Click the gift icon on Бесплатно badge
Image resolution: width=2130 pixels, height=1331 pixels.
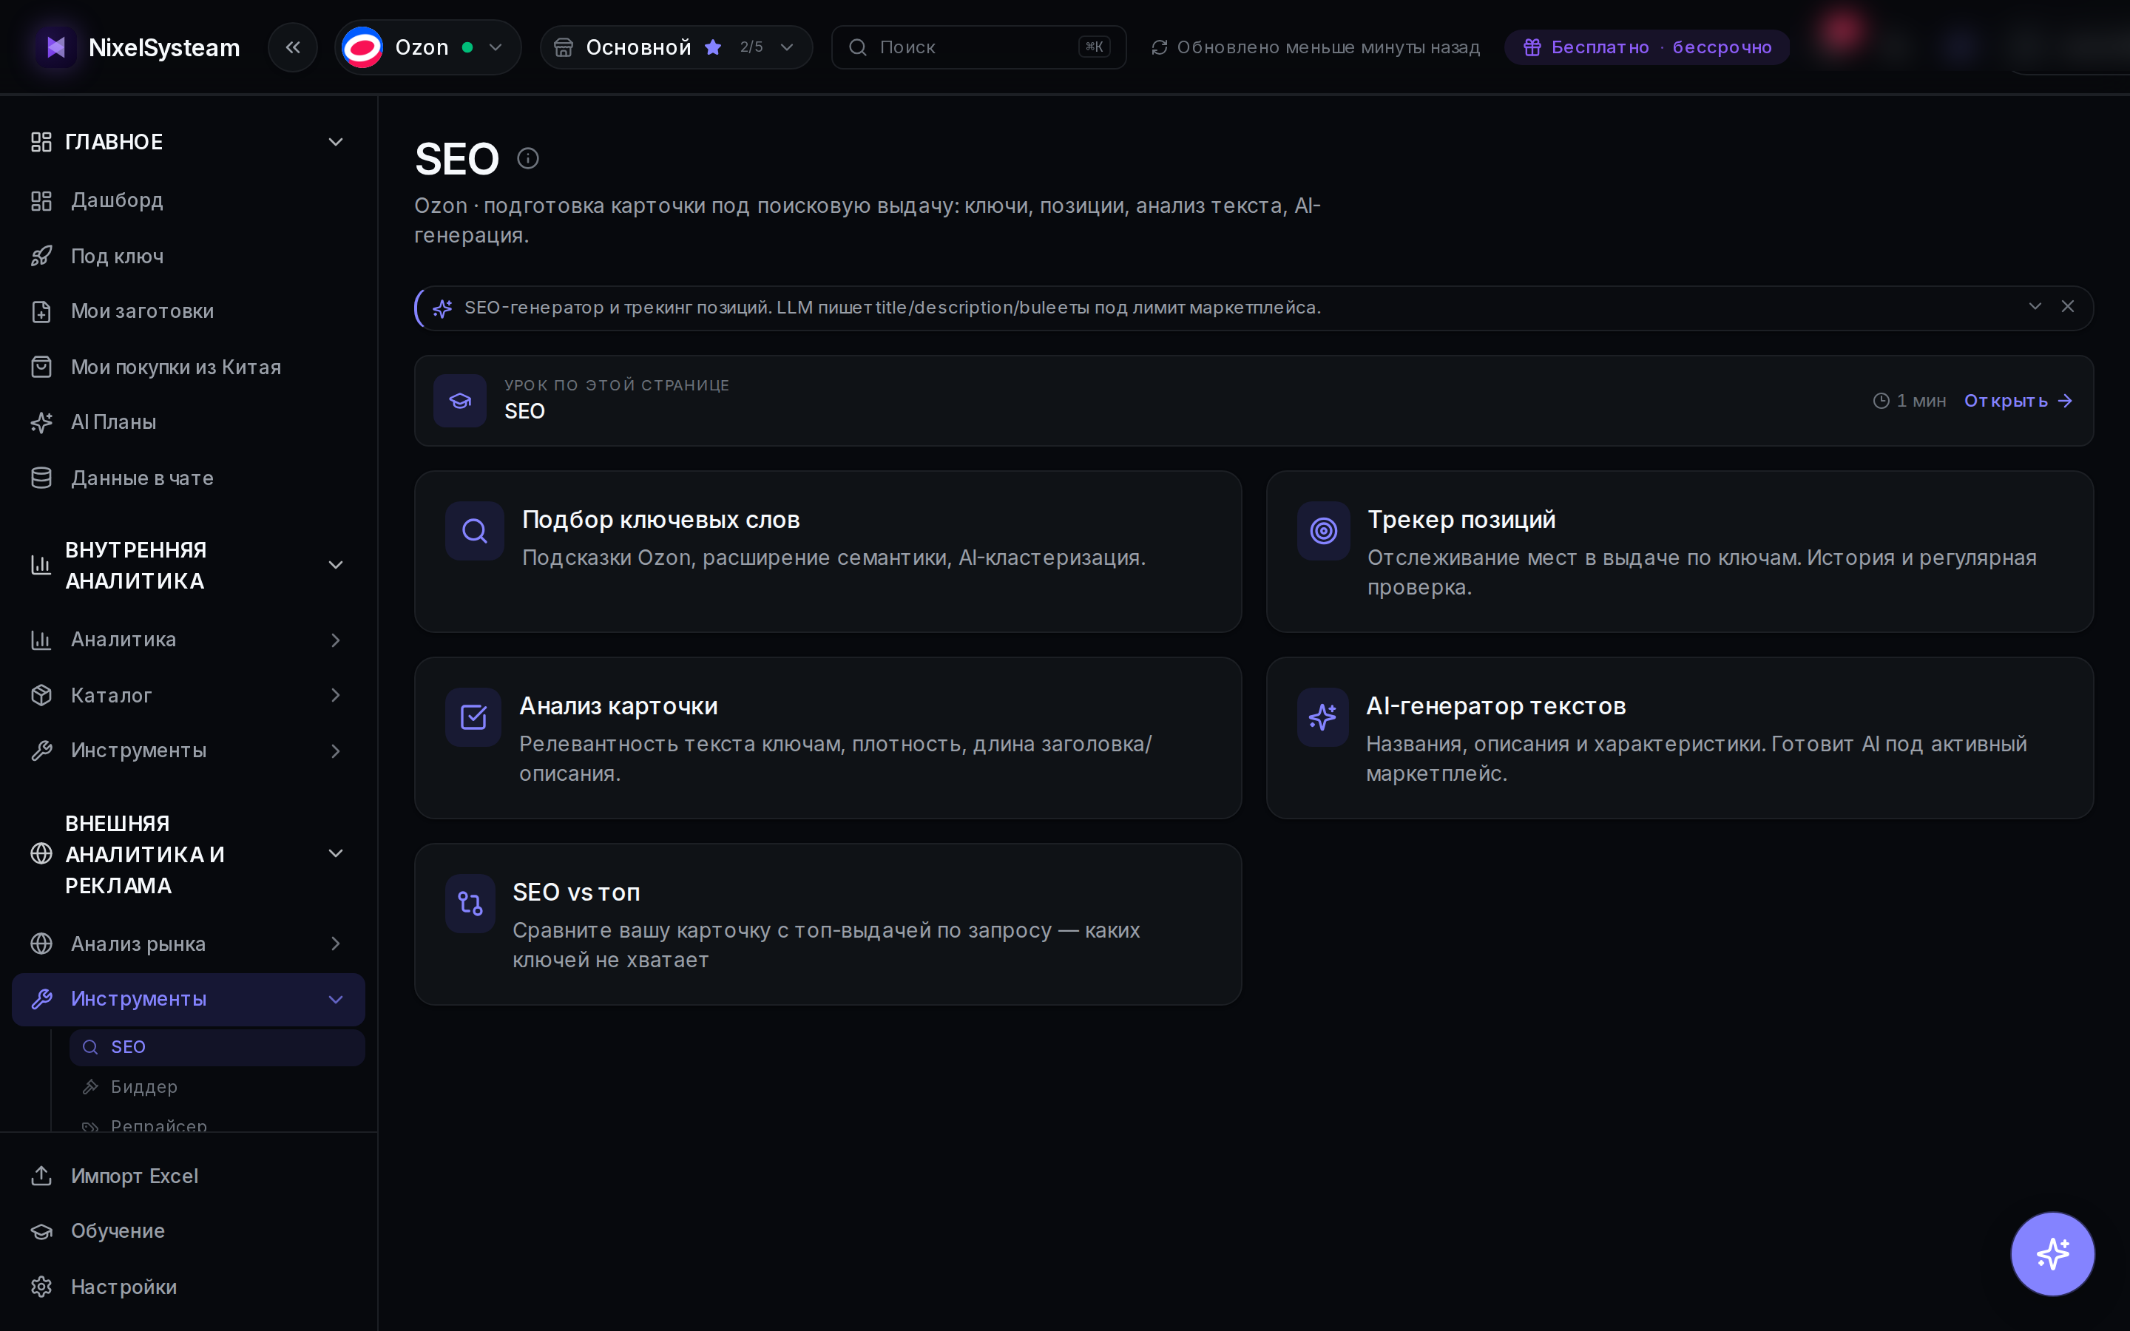click(x=1532, y=47)
